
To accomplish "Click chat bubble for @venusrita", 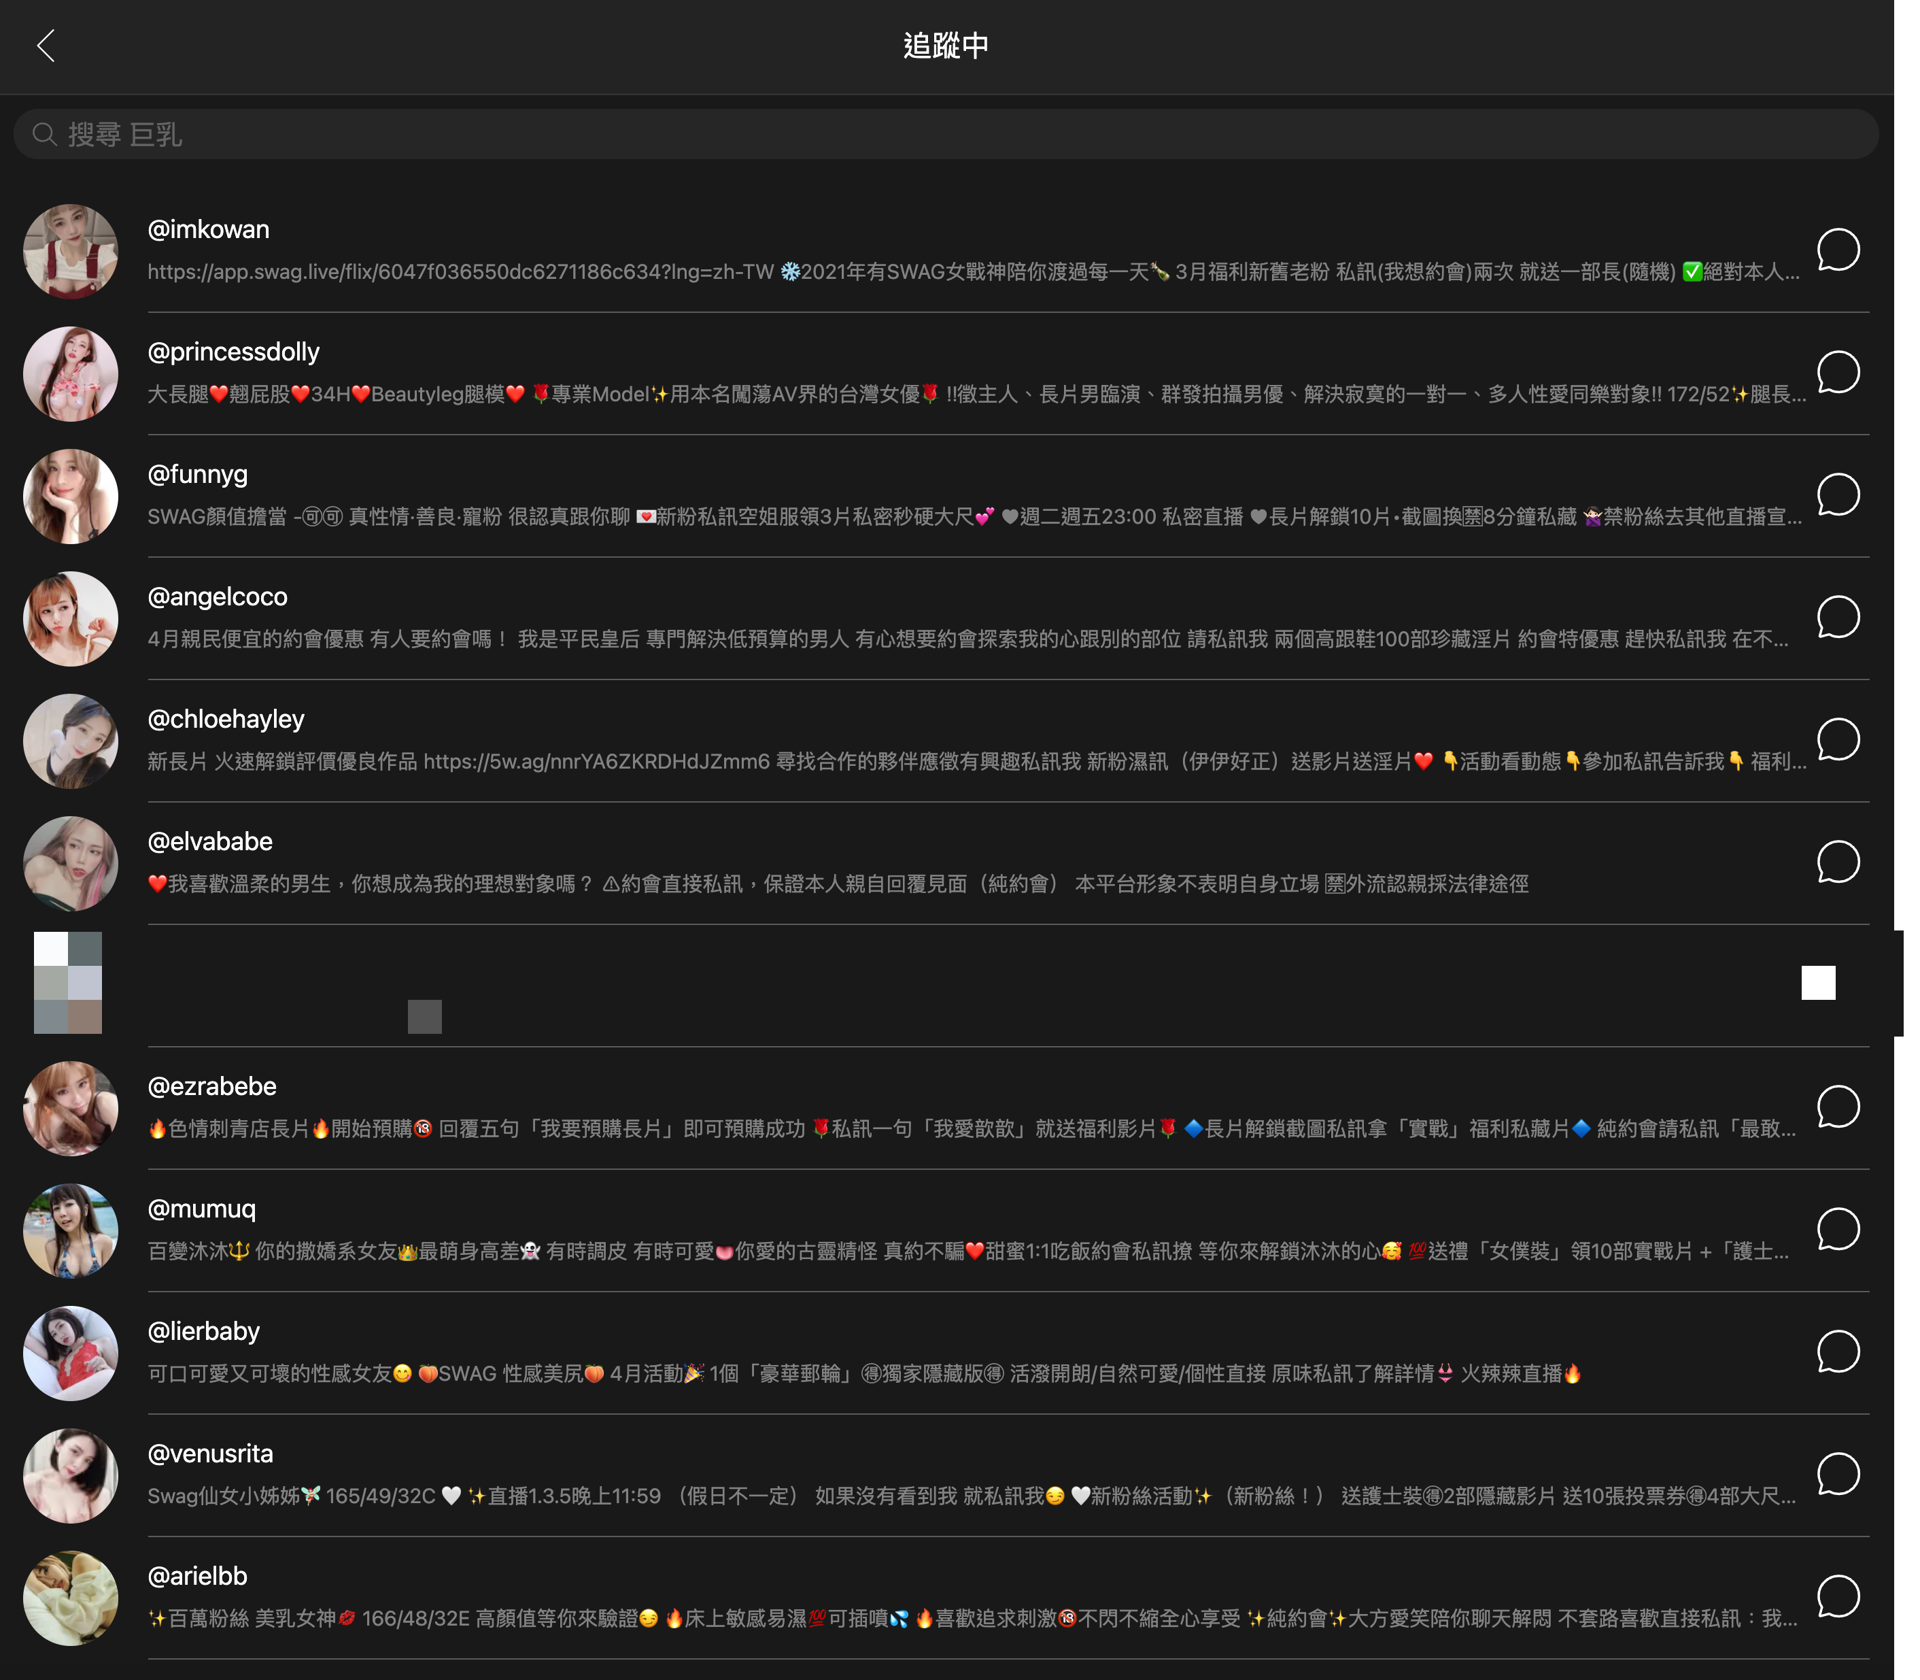I will tap(1838, 1475).
